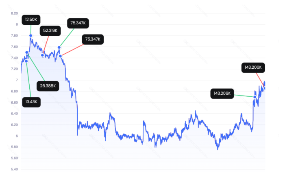Click marker dot of green-connector 75.347K label
The width and height of the screenshot is (283, 172).
[x=59, y=48]
